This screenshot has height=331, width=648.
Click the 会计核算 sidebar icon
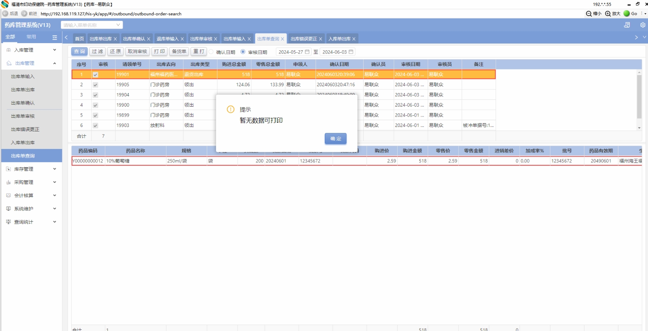coord(8,195)
